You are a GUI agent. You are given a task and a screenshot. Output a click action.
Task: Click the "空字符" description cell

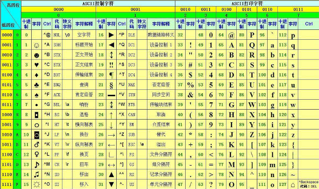click(x=84, y=35)
